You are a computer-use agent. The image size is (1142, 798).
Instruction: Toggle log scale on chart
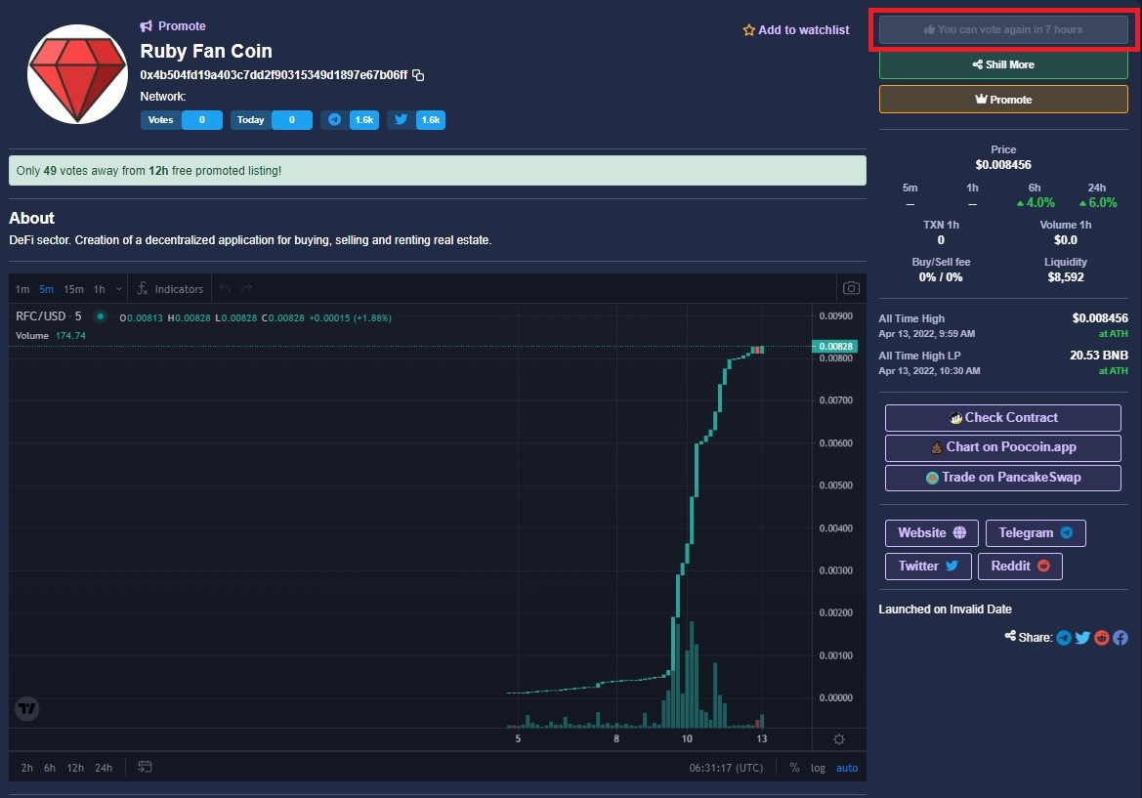point(818,768)
